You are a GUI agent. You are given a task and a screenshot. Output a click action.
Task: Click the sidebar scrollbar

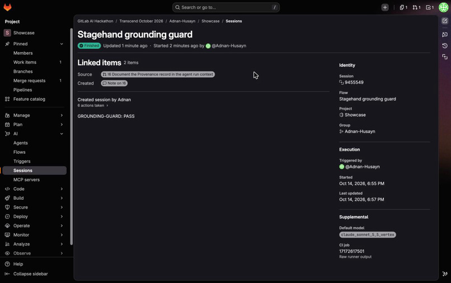point(71,136)
